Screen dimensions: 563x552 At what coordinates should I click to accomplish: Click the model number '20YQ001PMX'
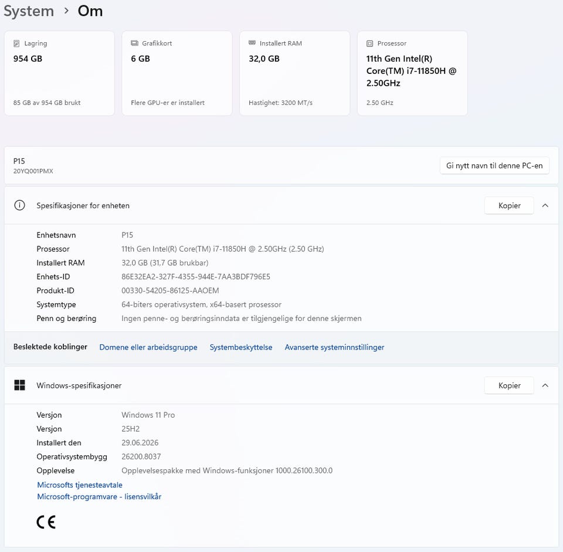point(33,171)
